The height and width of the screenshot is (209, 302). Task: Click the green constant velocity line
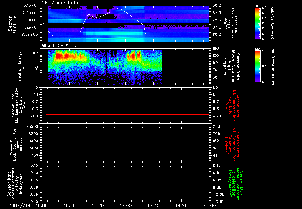(125, 187)
